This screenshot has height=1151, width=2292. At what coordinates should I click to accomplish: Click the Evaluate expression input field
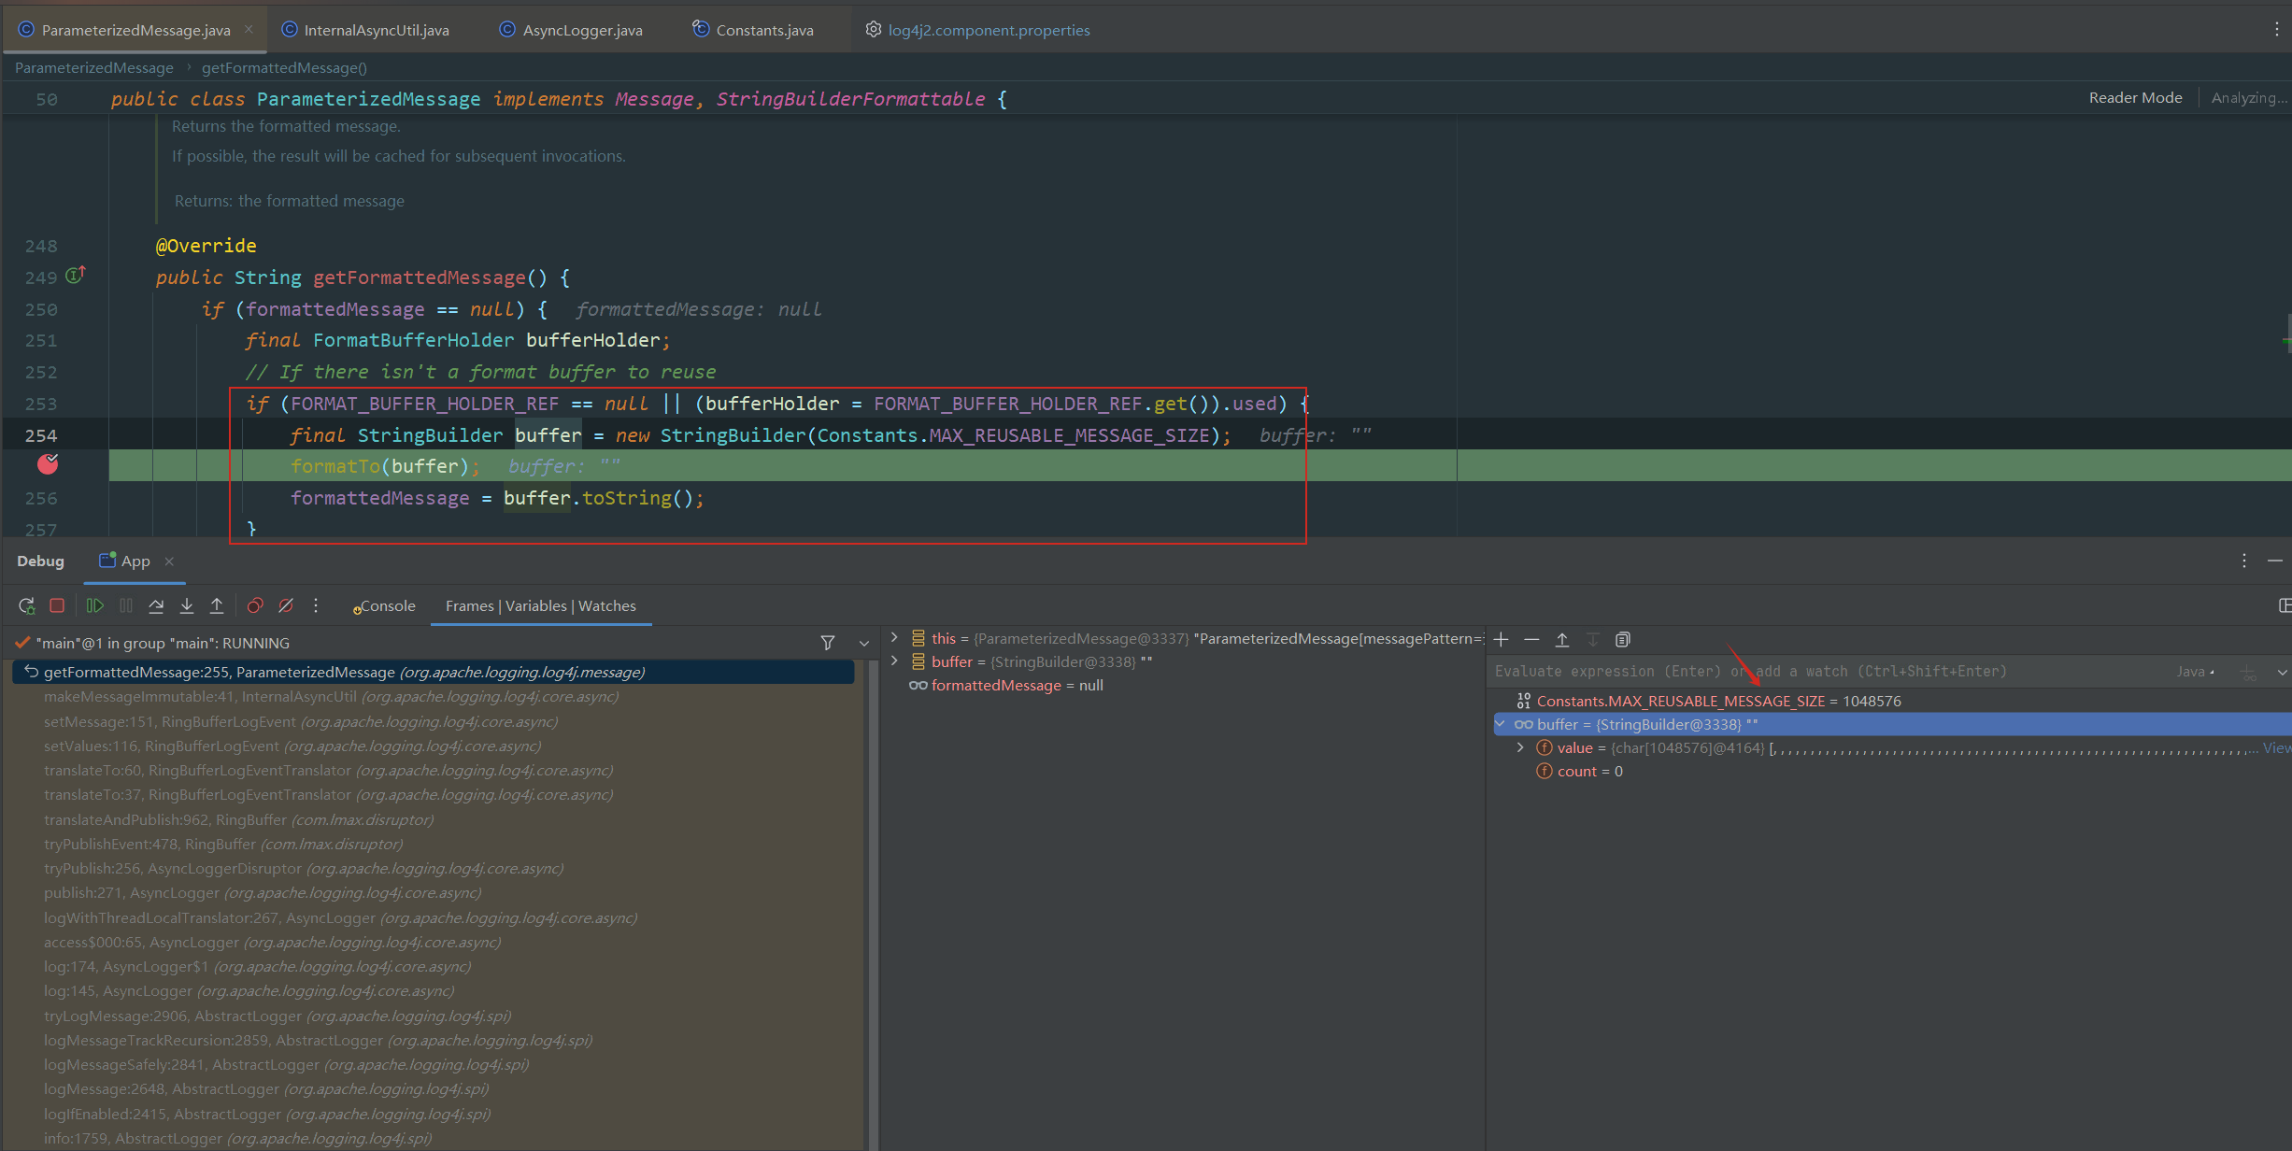(x=1822, y=671)
